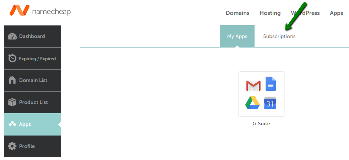Open Product List in the sidebar
This screenshot has width=349, height=160.
(33, 103)
